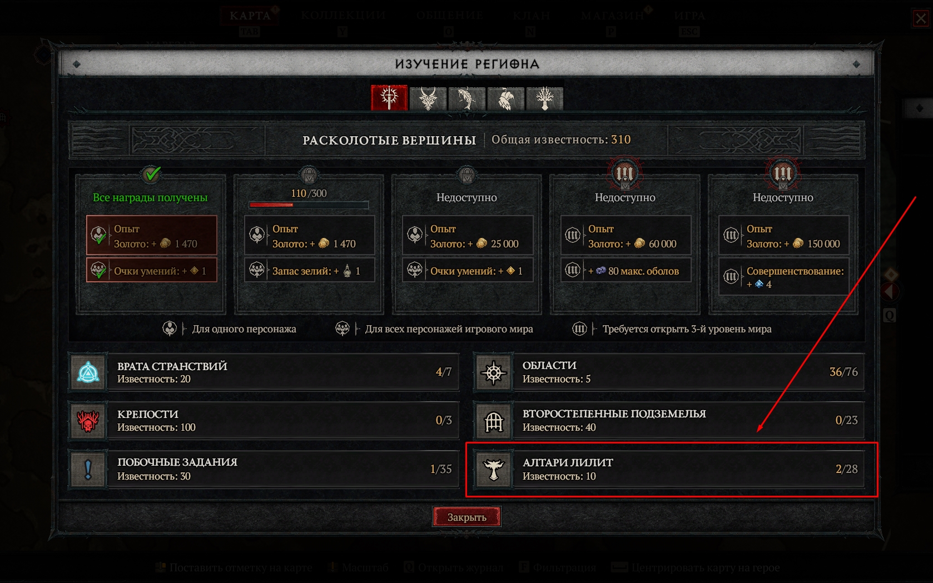Screen dimensions: 933x583
Task: Click the Алтари Лилит statue icon
Action: [494, 469]
